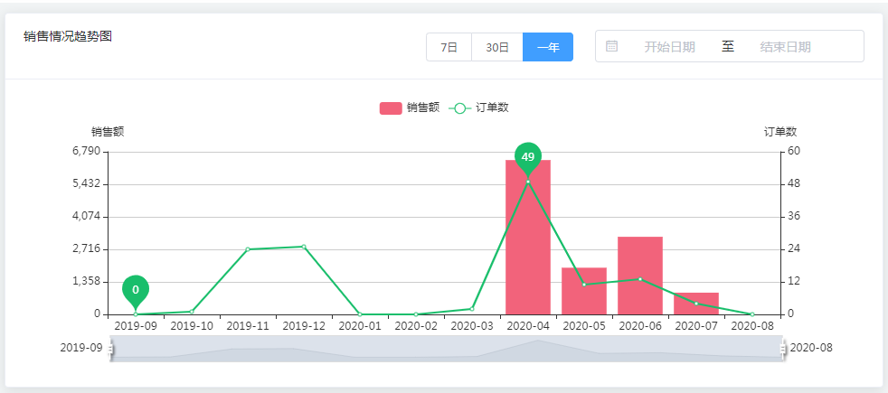
Task: Click the 开始日期 start date field
Action: 669,47
